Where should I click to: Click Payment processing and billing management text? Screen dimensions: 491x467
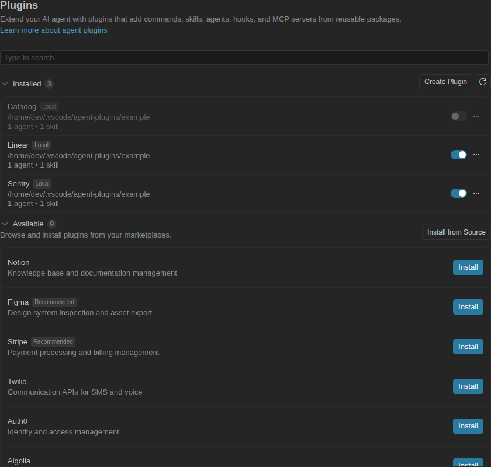(83, 353)
